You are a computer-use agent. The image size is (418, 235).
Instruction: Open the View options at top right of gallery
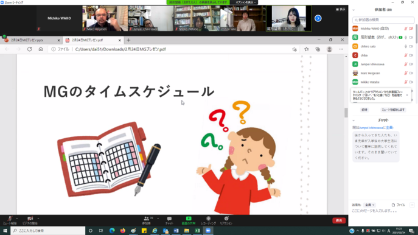coord(341,9)
